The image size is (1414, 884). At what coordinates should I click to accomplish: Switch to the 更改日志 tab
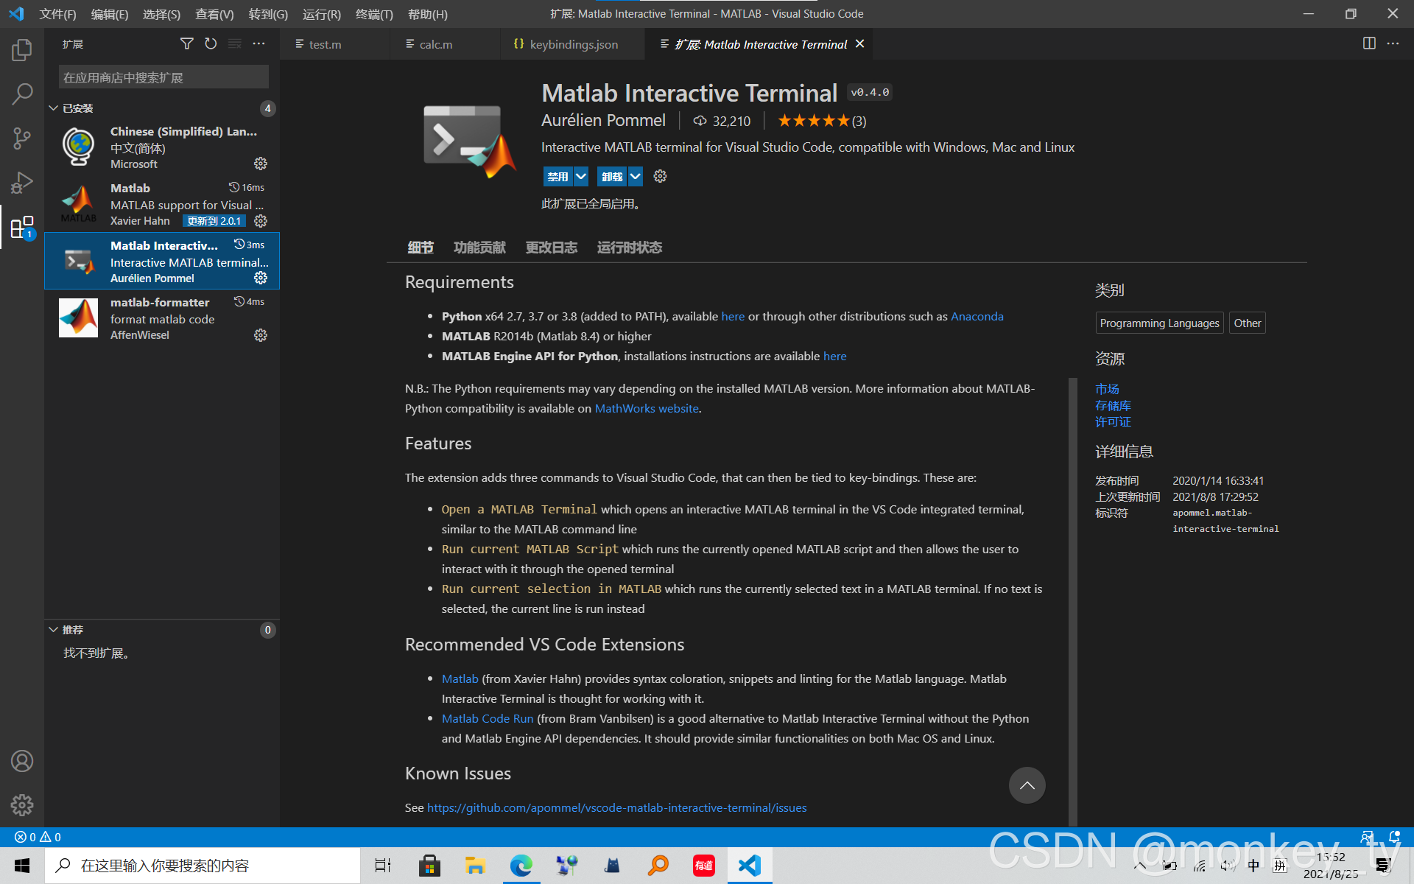[x=552, y=247]
